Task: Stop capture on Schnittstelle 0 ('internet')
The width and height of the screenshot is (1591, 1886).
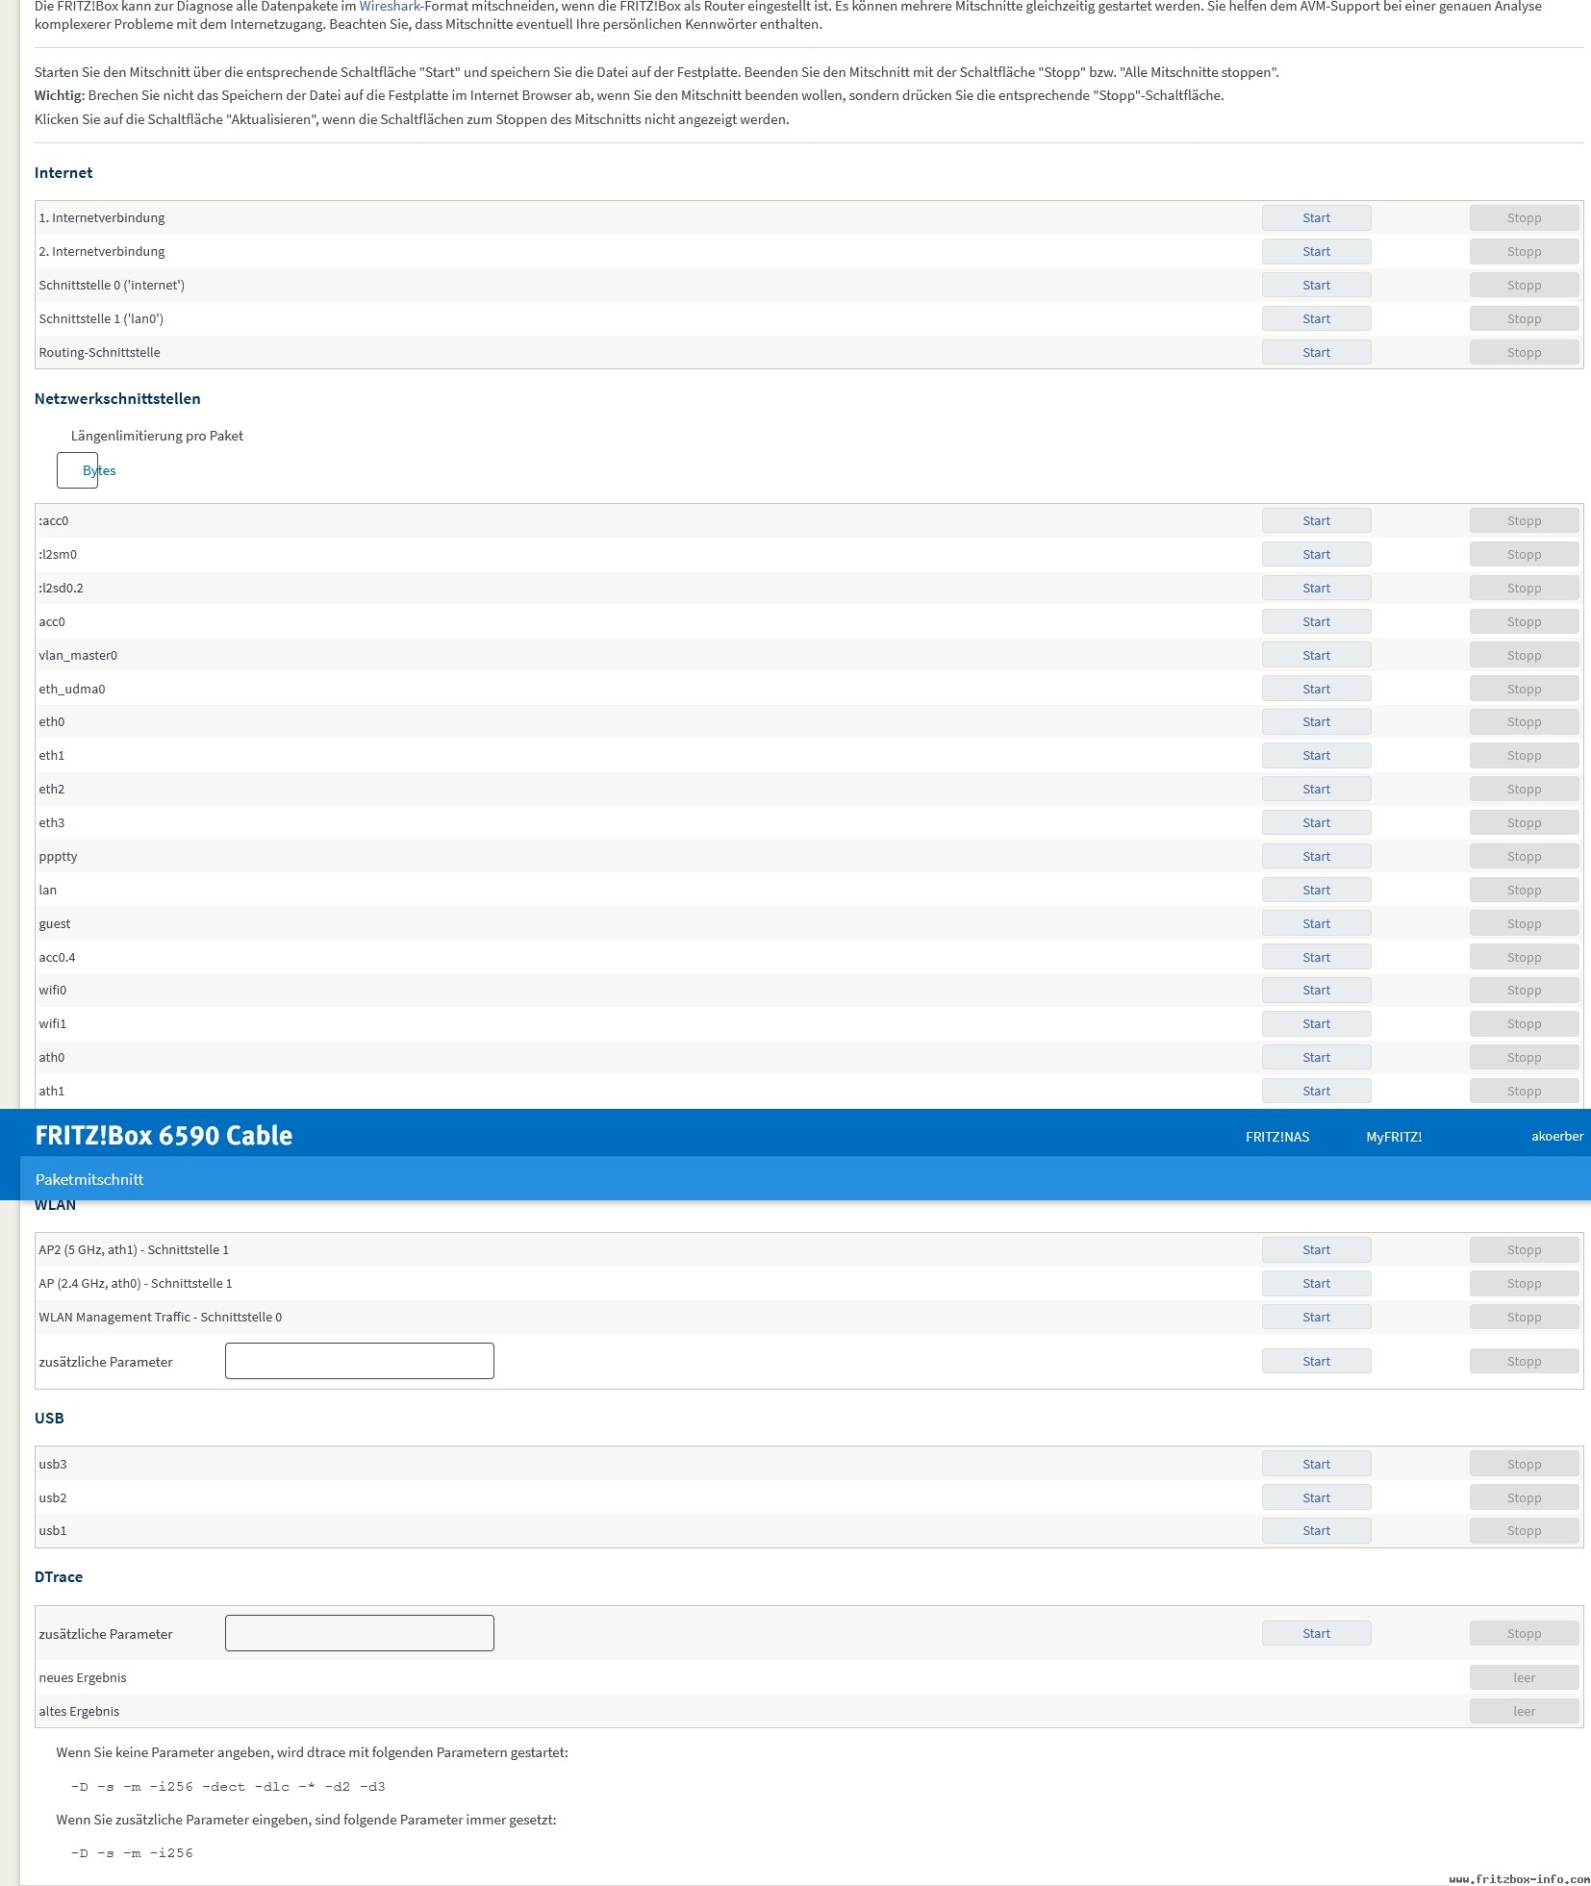Action: pos(1524,286)
